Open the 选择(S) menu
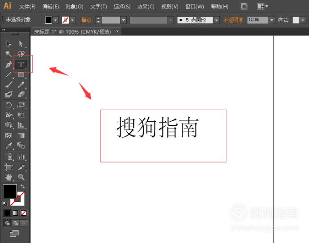The image size is (309, 243). coord(122,7)
